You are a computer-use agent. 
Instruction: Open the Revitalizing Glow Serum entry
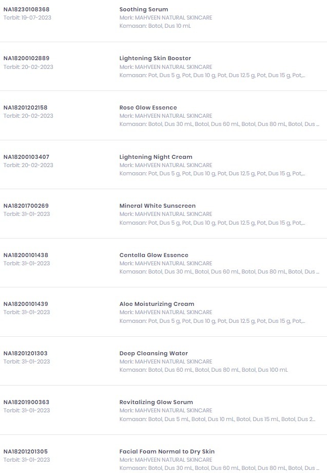point(156,402)
